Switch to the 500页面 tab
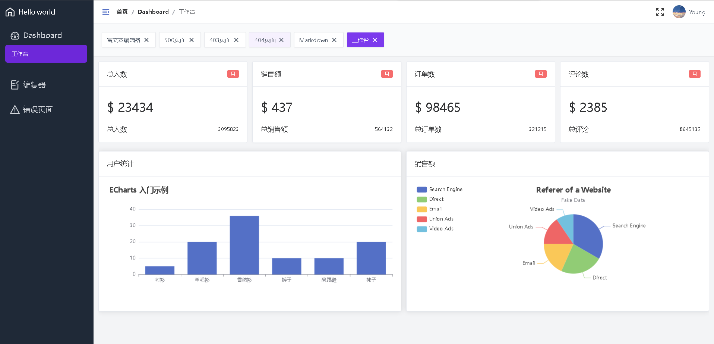This screenshot has width=714, height=344. point(180,40)
